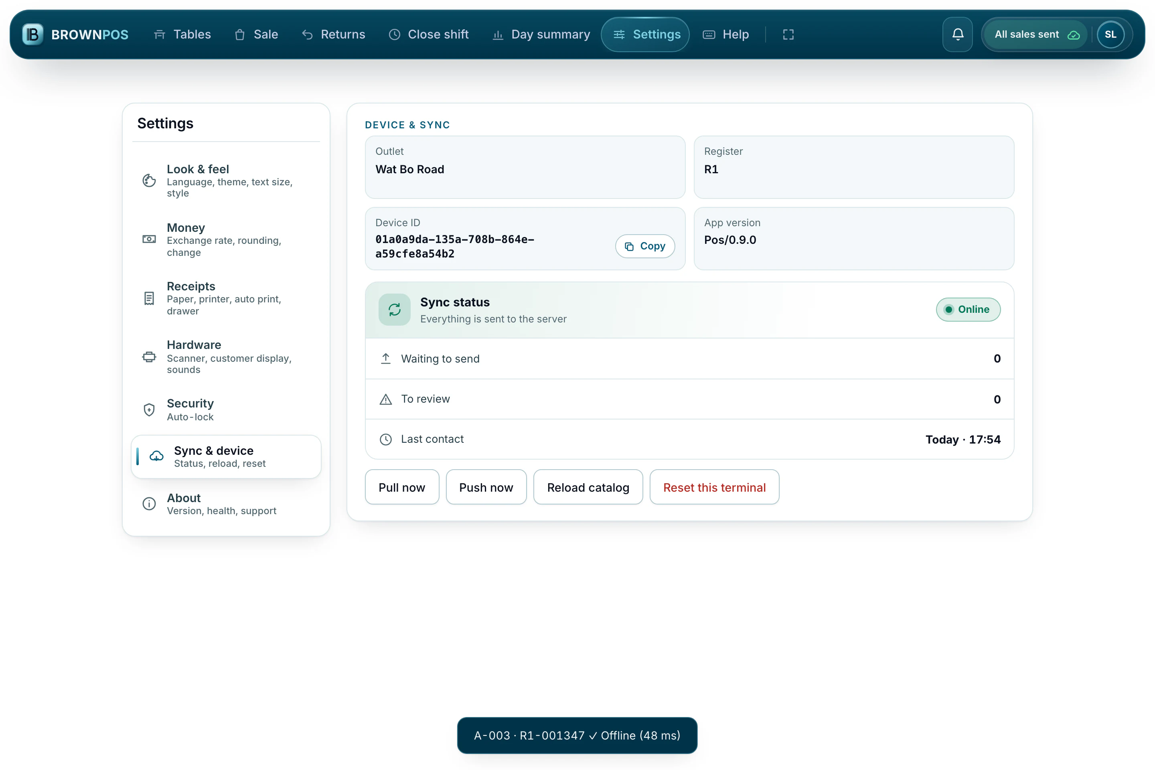Click the Outlet name Wat Bo Road
Viewport: 1155px width, 770px height.
[409, 169]
